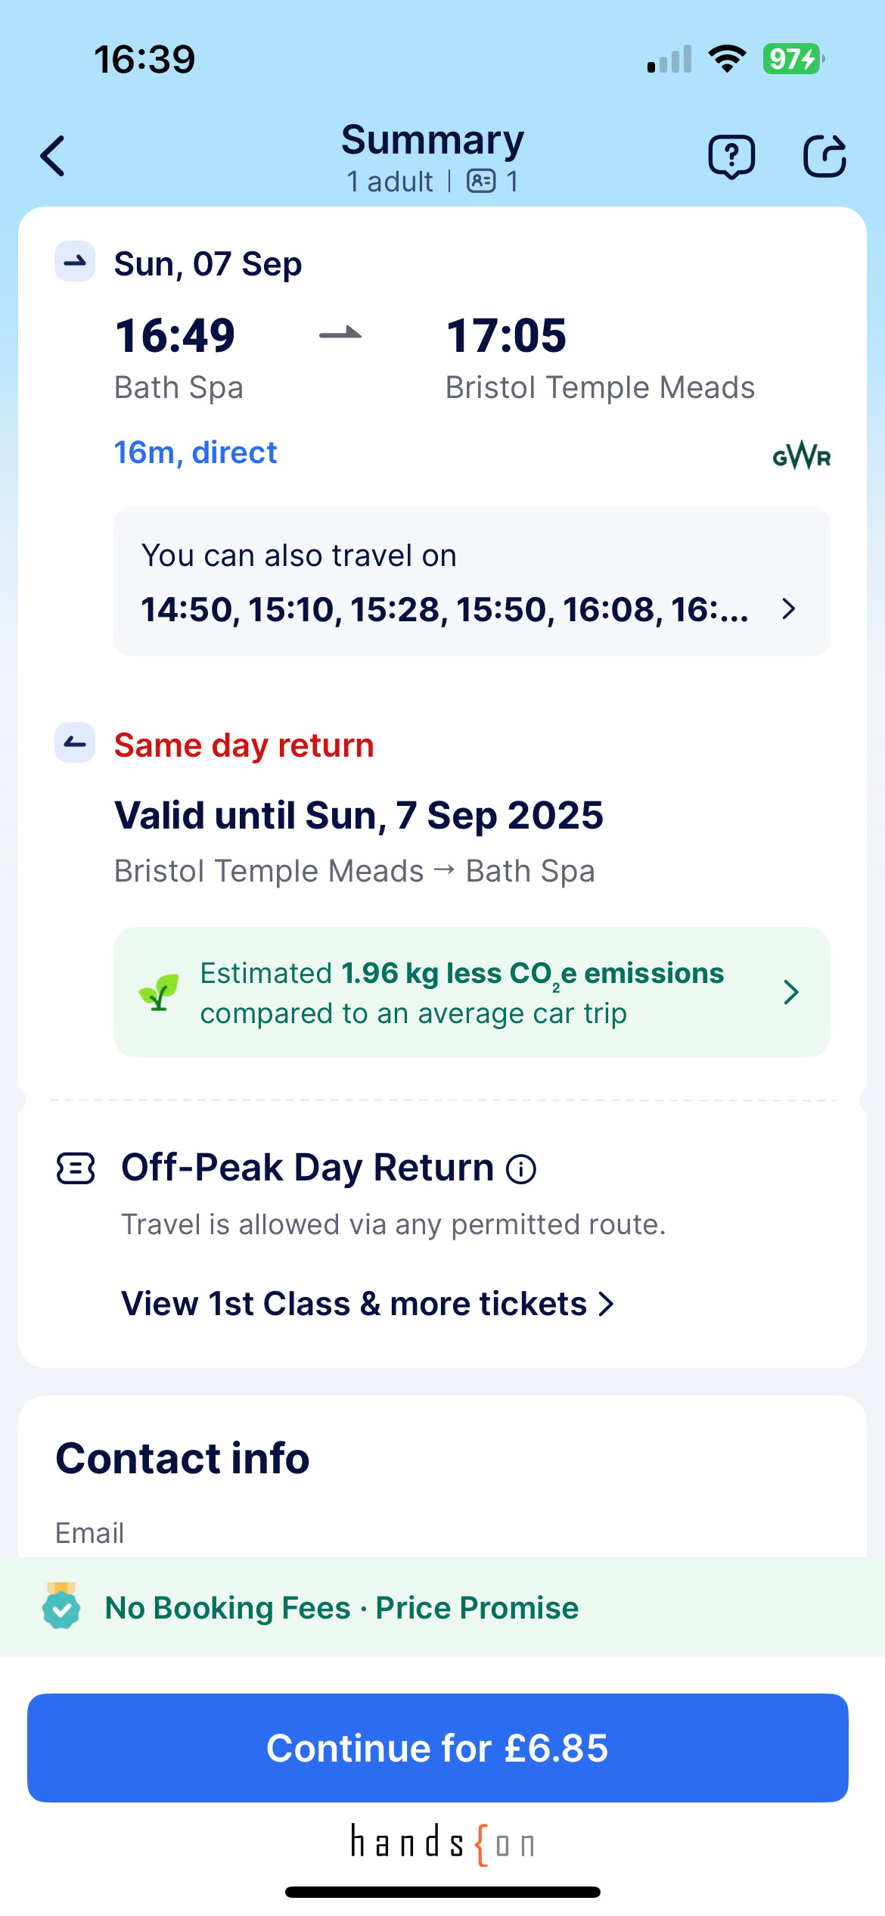Tap the Off-Peak Day Return info icon
Viewport: 885px width, 1916px height.
click(x=521, y=1169)
